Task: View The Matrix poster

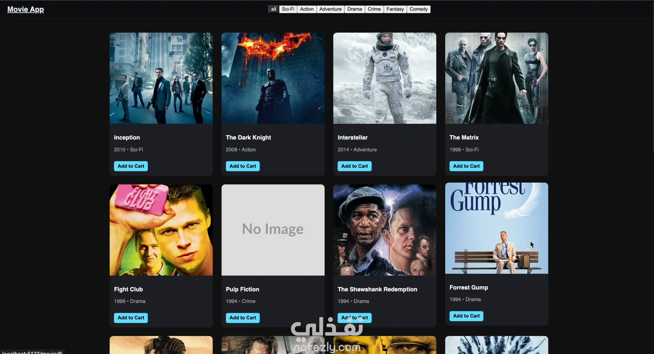Action: coord(497,78)
